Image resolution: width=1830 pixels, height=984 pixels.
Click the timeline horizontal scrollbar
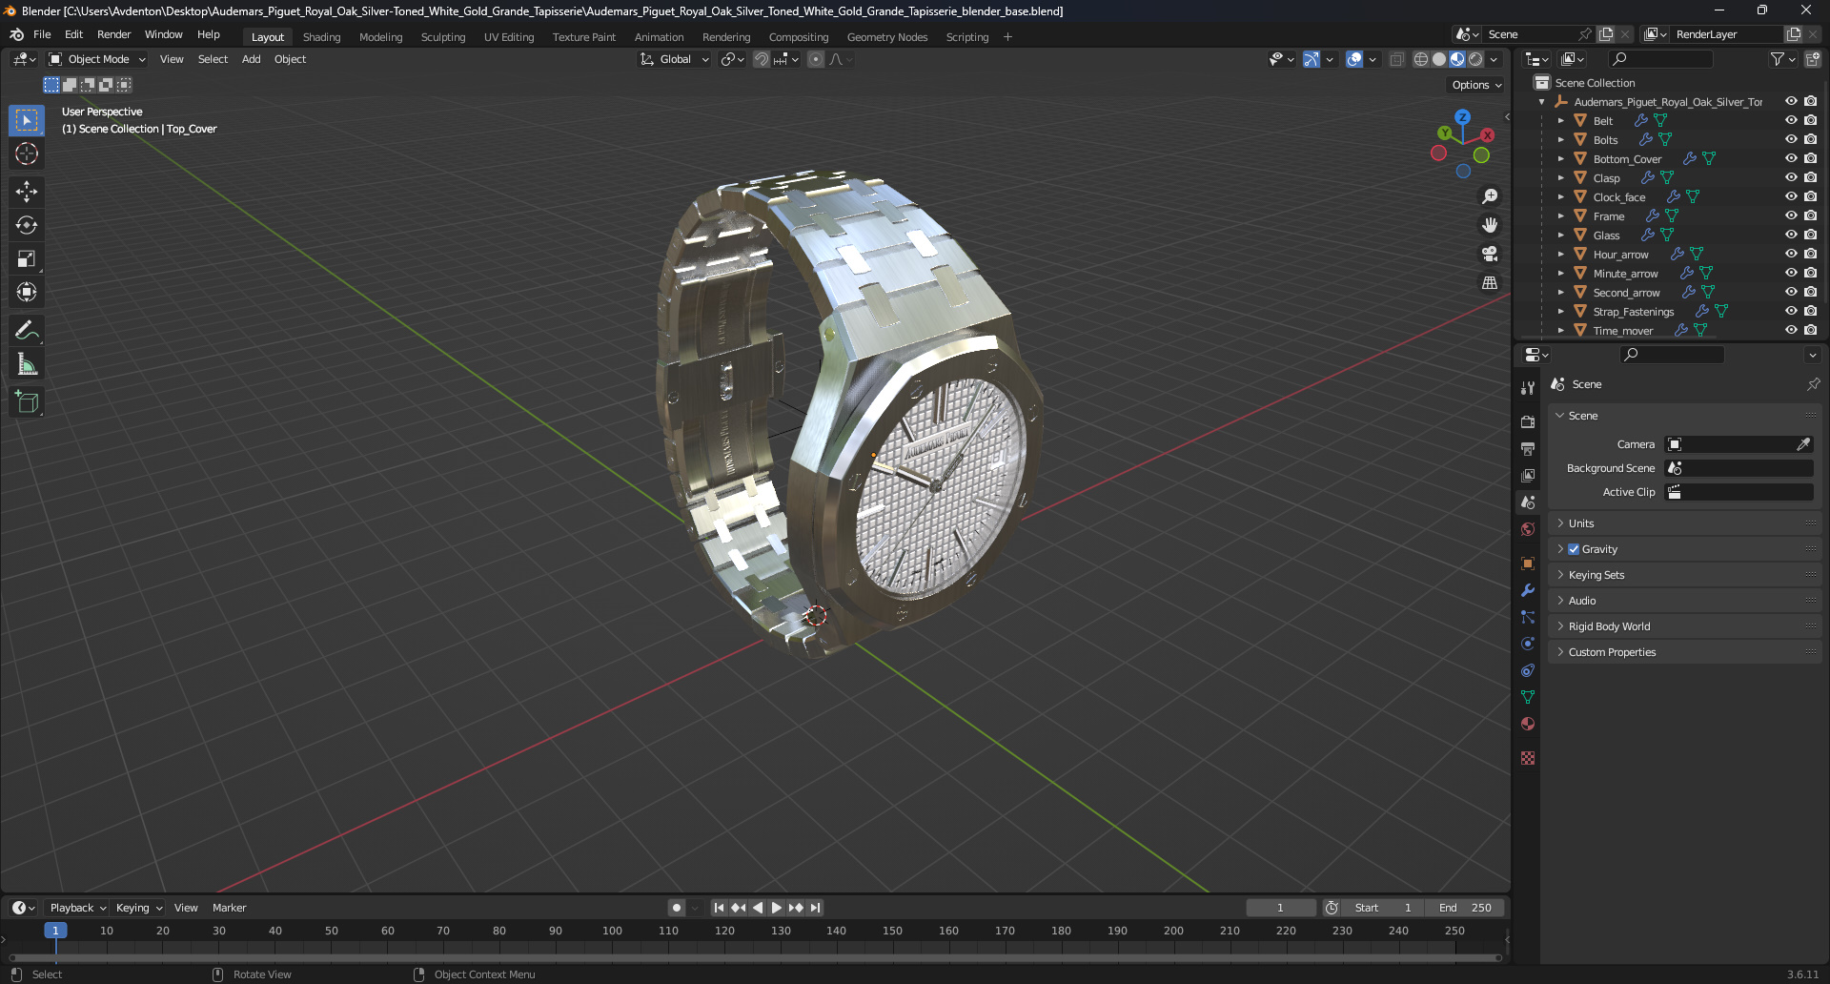coord(755,957)
